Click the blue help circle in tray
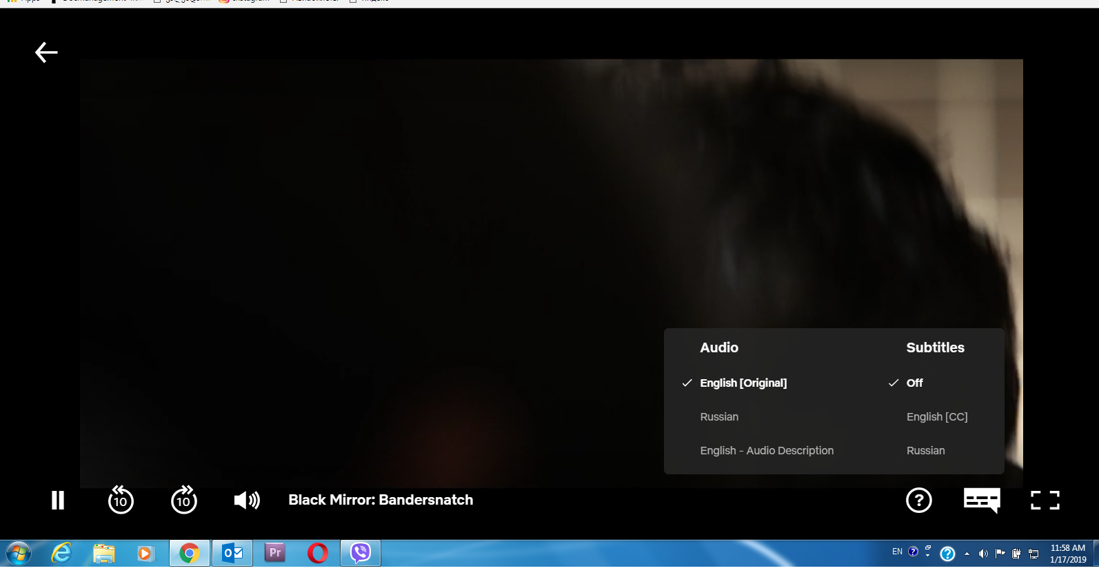This screenshot has height=575, width=1099. [x=948, y=554]
